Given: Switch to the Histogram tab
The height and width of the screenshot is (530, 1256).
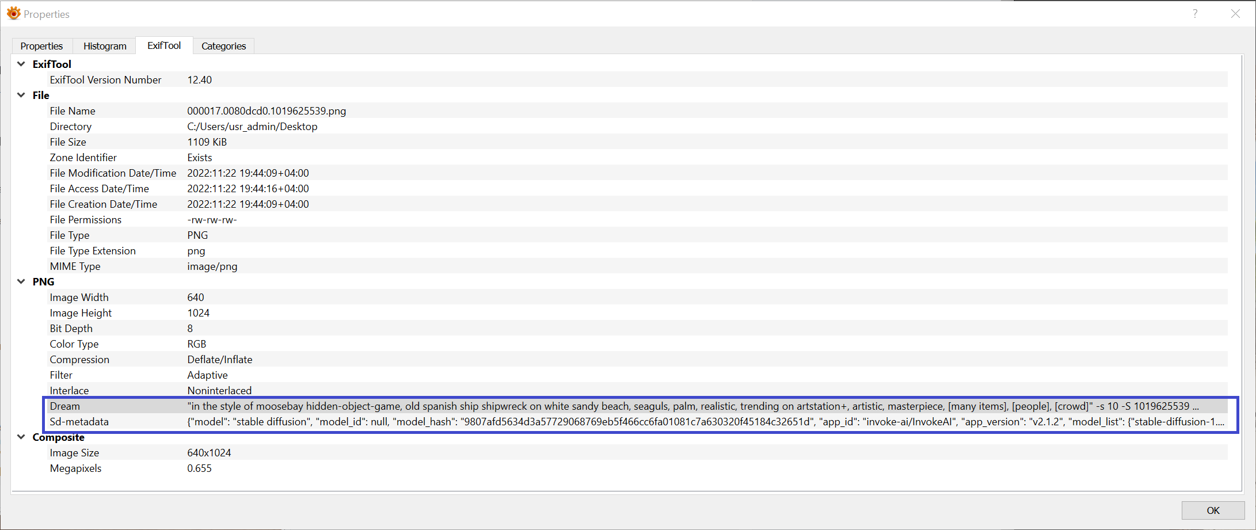Looking at the screenshot, I should point(105,46).
